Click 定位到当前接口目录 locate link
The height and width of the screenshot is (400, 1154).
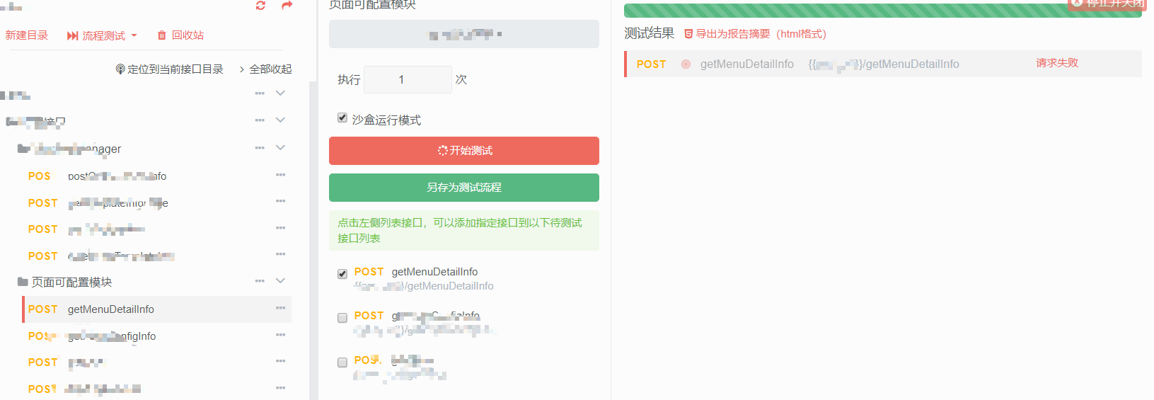tap(170, 69)
